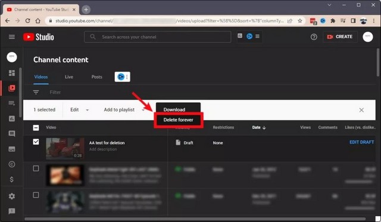Click the Views column header
The height and width of the screenshot is (222, 381).
[x=305, y=127]
